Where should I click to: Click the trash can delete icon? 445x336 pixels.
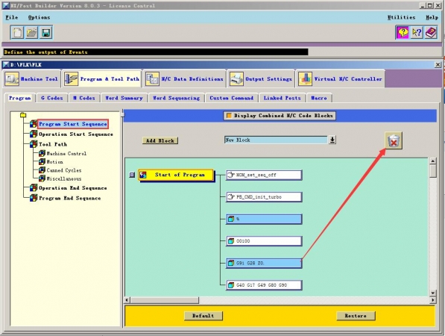click(394, 140)
